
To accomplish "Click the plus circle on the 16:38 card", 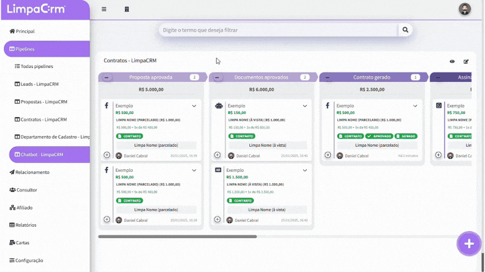I will (107, 219).
